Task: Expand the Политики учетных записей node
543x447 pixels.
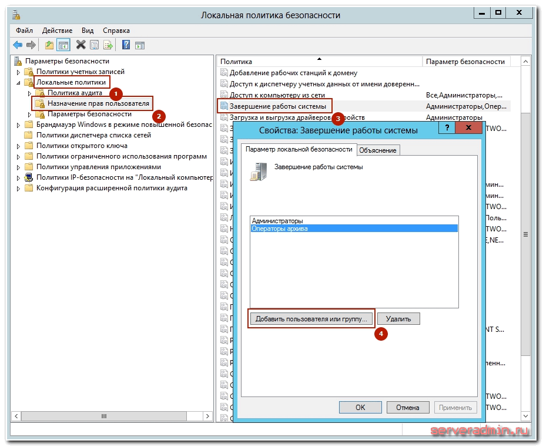Action: pos(18,72)
